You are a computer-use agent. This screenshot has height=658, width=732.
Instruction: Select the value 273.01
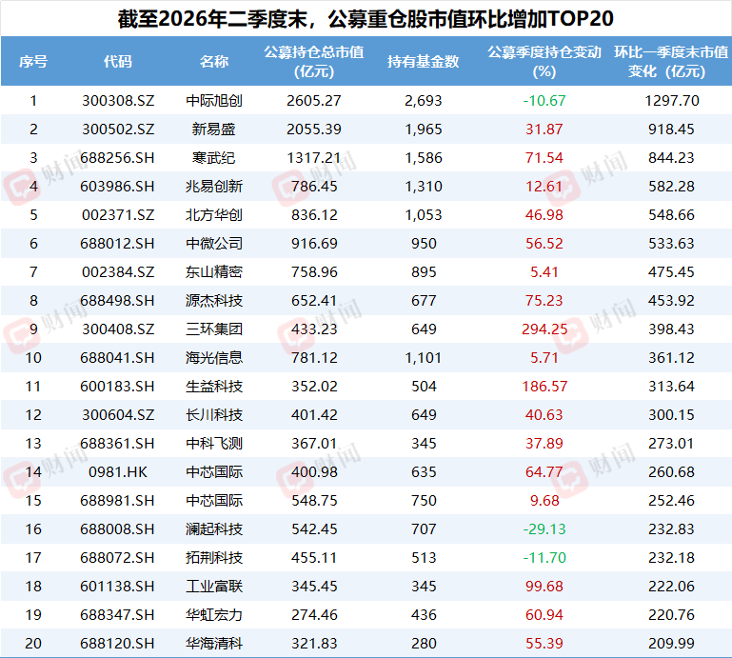tap(671, 443)
